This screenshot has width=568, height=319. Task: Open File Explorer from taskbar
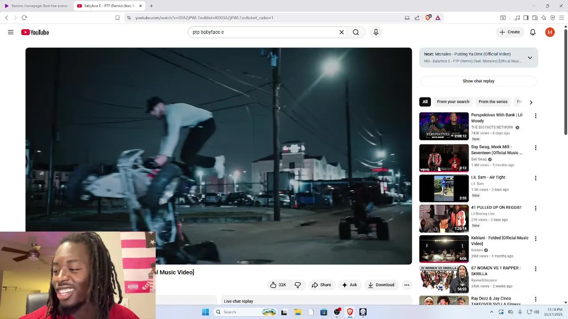tap(298, 312)
